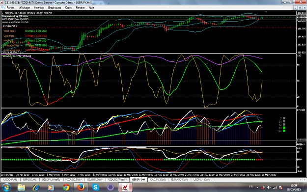Expand the GBPJPY,H4 chart header arrow

(3, 13)
